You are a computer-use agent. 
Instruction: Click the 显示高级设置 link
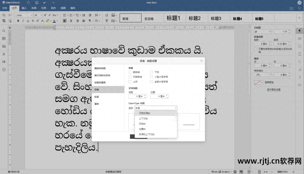274,90
